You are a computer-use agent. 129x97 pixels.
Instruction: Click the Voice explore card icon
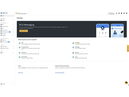pos(73,57)
